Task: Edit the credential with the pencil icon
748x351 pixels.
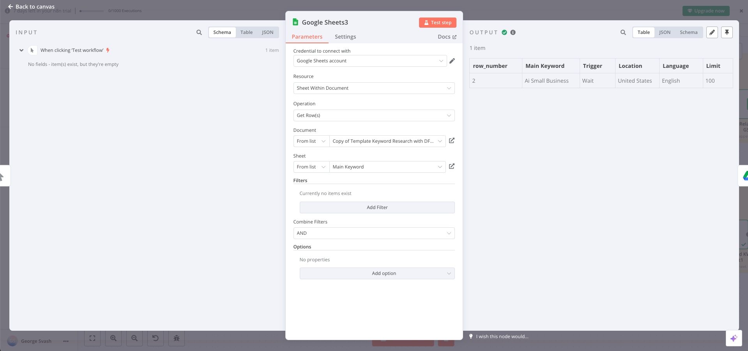Action: coord(452,61)
